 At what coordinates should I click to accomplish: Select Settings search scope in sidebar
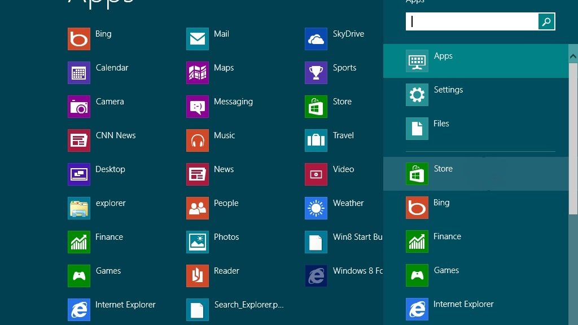pyautogui.click(x=475, y=95)
